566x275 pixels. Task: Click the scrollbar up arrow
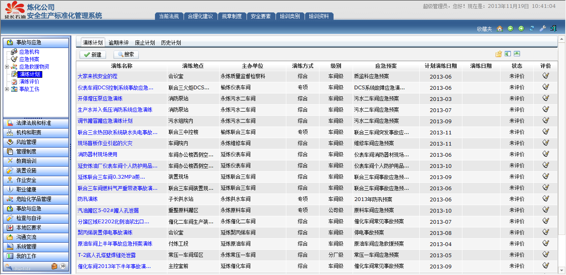pyautogui.click(x=561, y=40)
